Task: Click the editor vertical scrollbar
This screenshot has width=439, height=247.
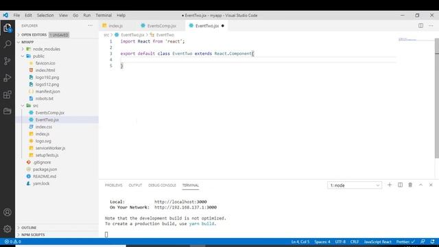Action: click(x=437, y=98)
